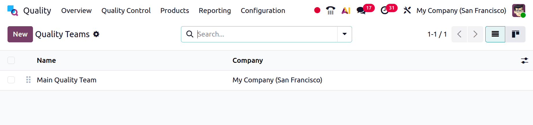The image size is (533, 125).
Task: Open the company switcher My Company (San Francisco)
Action: click(x=461, y=11)
